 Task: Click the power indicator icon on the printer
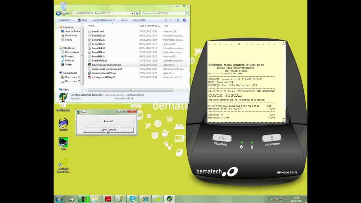point(241,147)
